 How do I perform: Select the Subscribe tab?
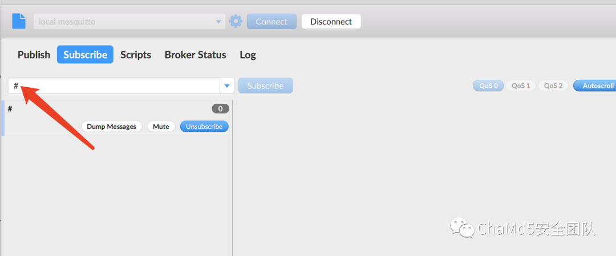click(x=85, y=55)
